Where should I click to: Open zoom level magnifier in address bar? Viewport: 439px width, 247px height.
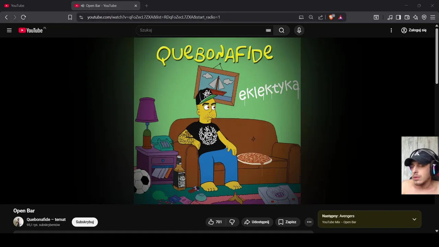coord(311,17)
